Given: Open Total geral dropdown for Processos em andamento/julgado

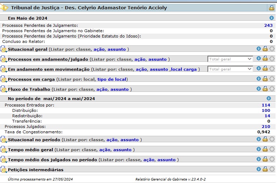Looking at the screenshot, I should (x=230, y=59).
